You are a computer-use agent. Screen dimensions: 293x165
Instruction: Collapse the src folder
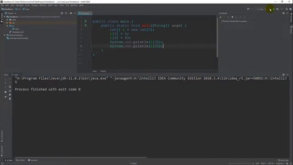coord(7,26)
